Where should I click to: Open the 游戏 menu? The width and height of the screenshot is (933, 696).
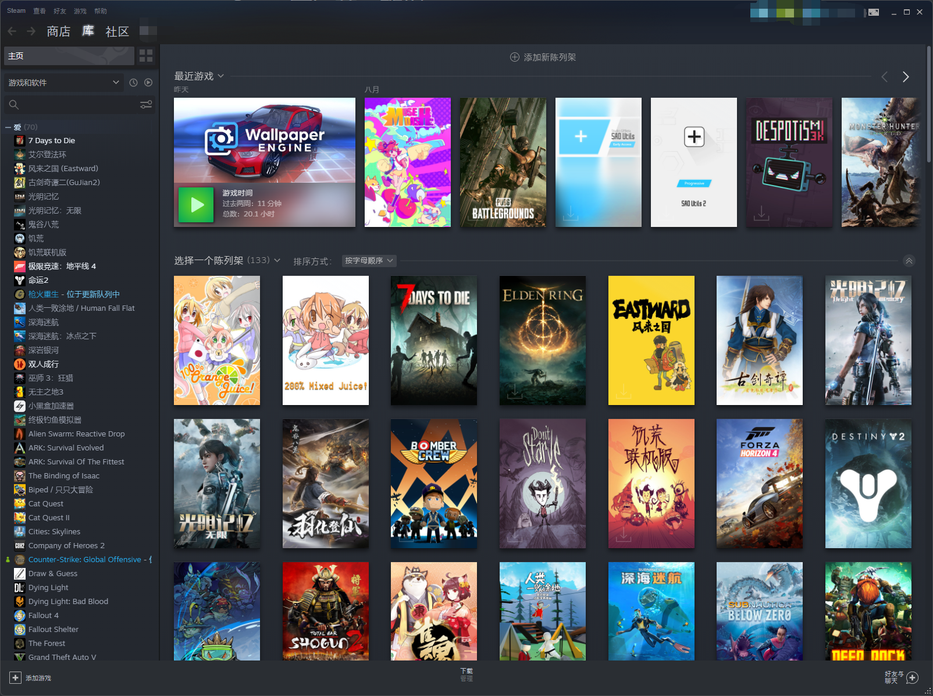tap(80, 11)
